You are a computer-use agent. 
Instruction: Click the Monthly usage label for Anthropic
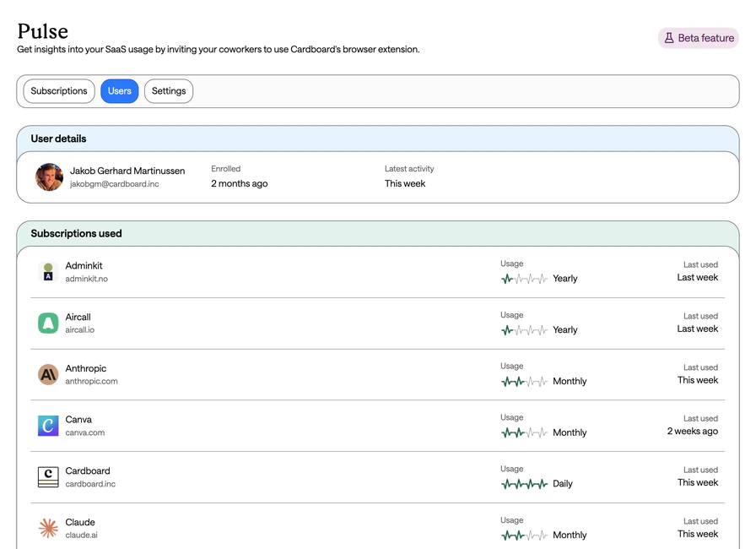[570, 381]
